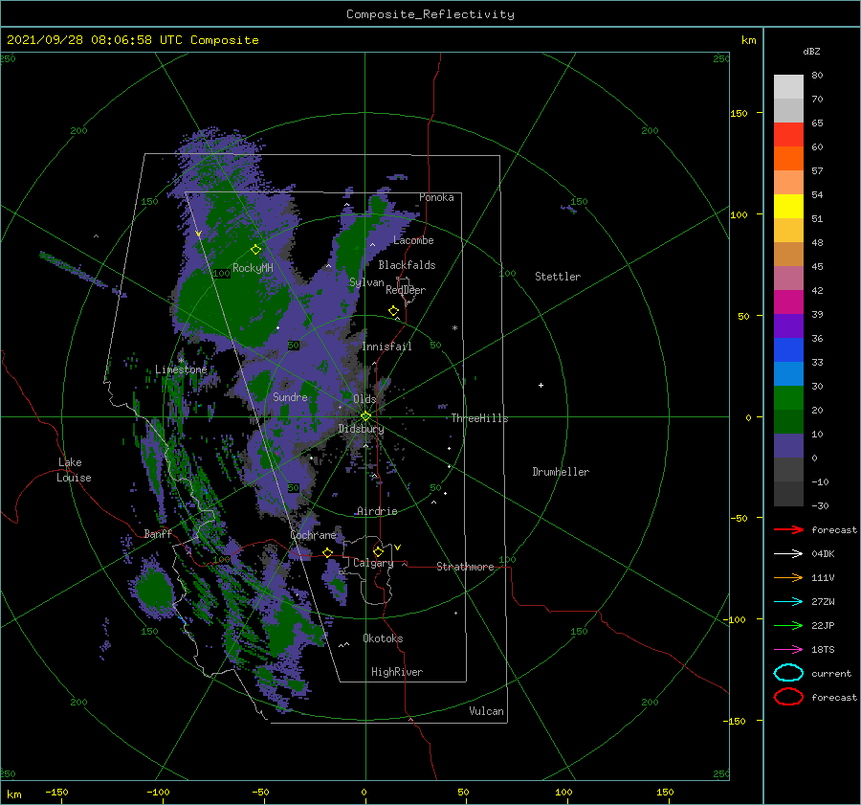Click the cyan 27ZW arrow in legend
Screen dimensions: 861x805
(788, 601)
